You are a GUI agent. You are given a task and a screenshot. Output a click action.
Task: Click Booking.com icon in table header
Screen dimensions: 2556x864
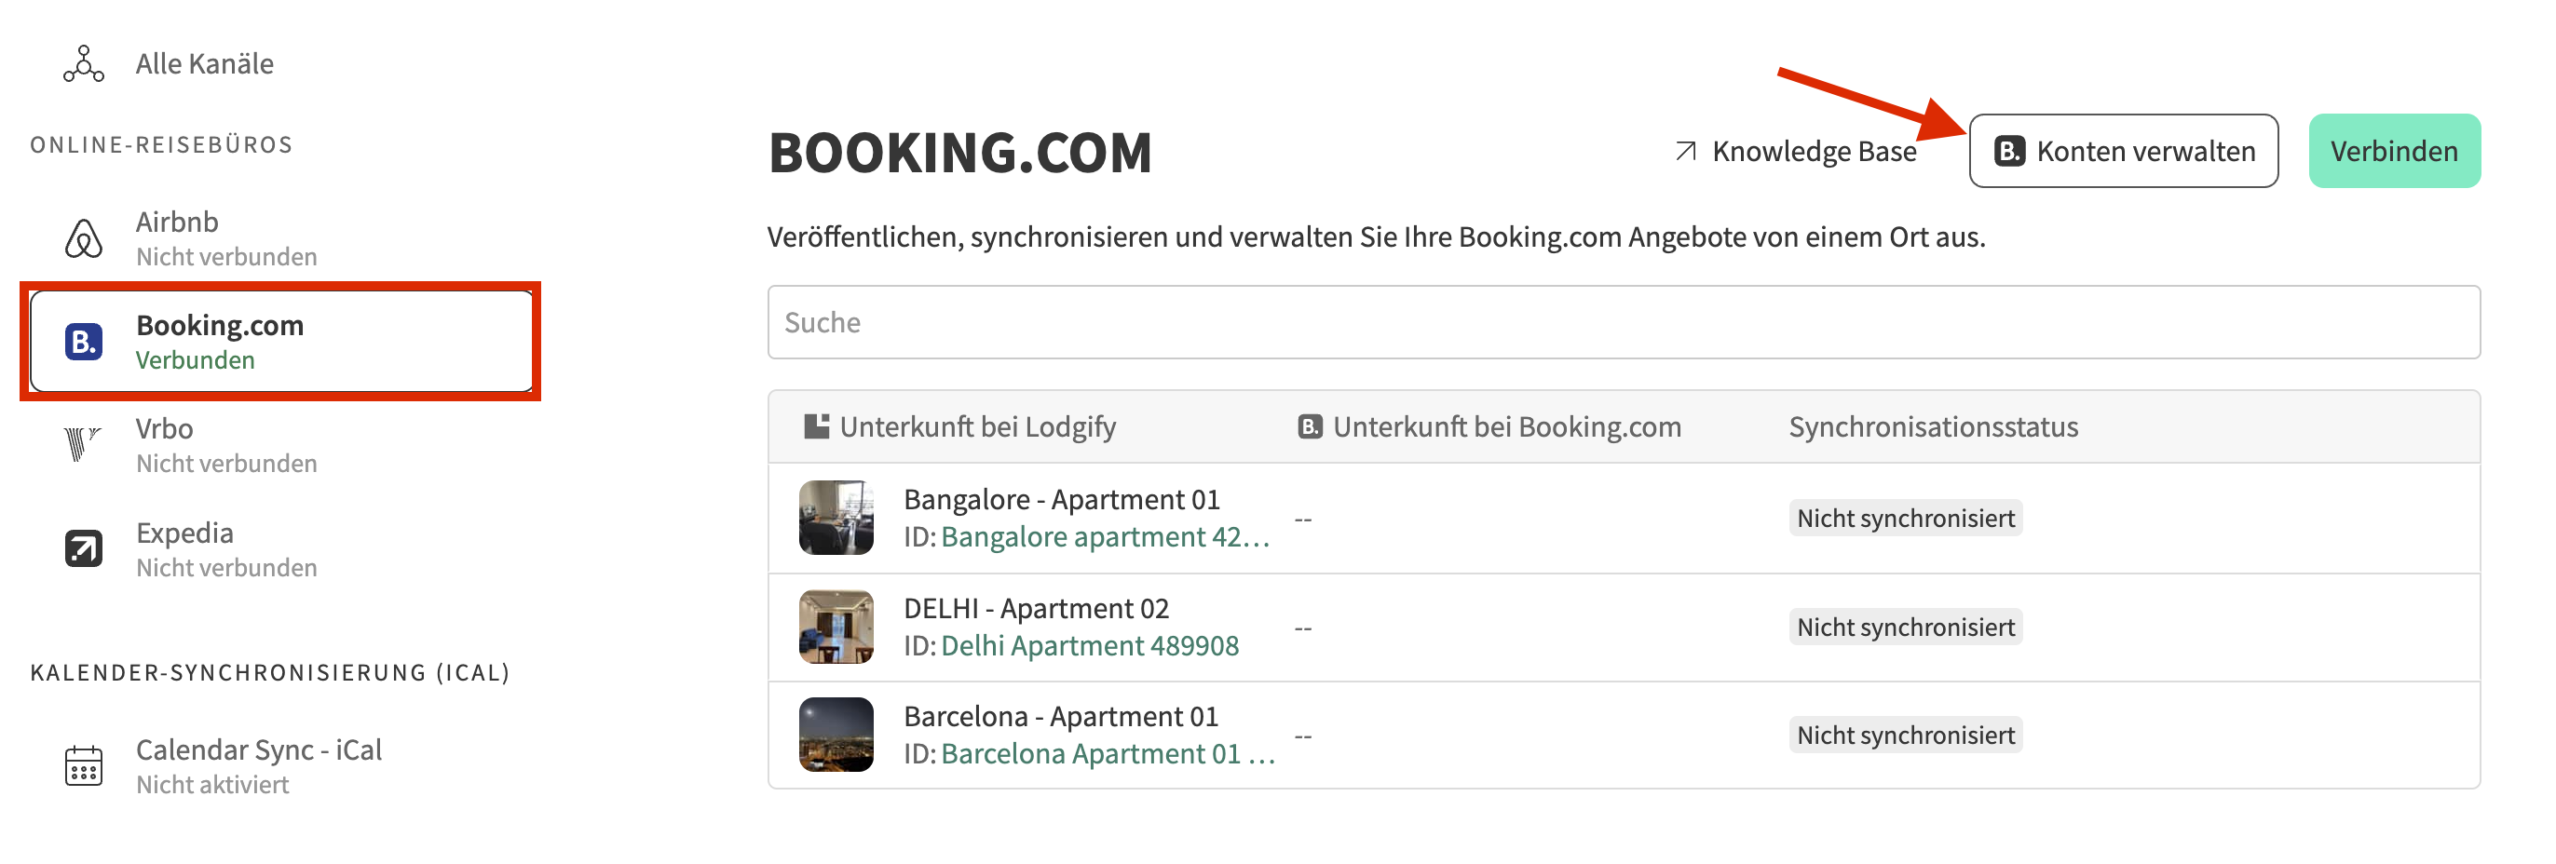pyautogui.click(x=1310, y=426)
